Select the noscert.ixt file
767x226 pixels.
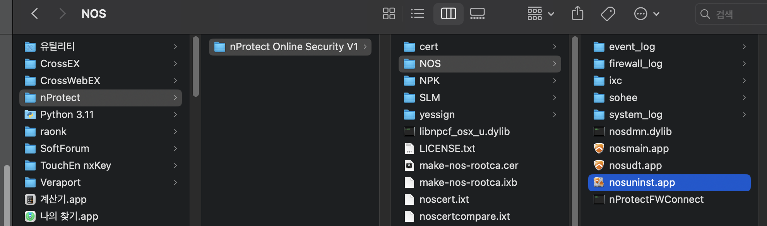pyautogui.click(x=480, y=199)
